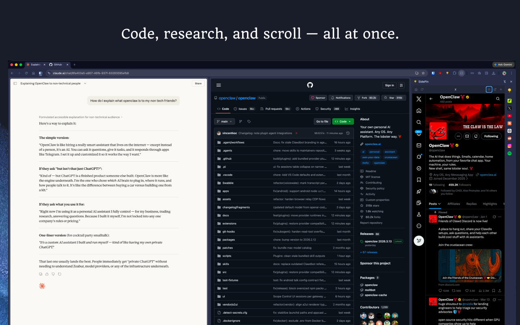
Task: Switch to the Replies tab on X profile
Action: coord(472,204)
